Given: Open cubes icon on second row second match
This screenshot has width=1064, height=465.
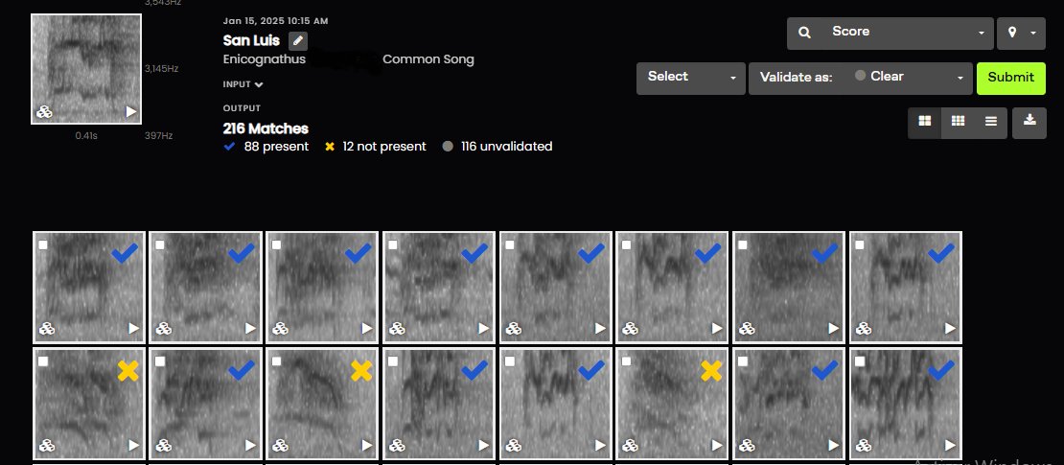Looking at the screenshot, I should [x=164, y=445].
